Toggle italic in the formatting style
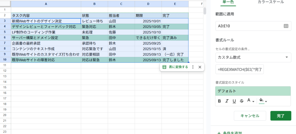This screenshot has width=296, height=134. coord(227,101)
